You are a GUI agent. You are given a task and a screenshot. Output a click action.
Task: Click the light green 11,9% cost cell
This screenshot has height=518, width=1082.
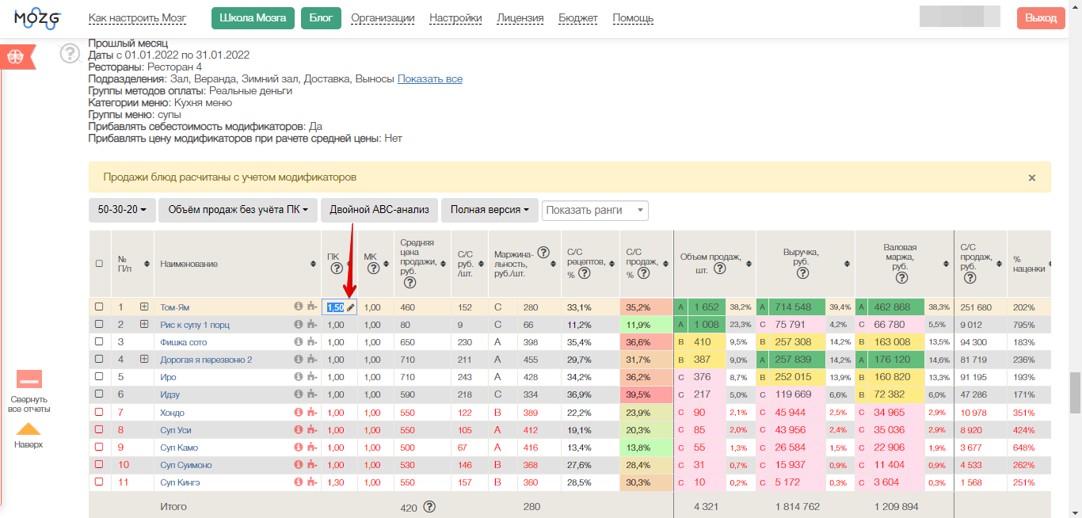coord(646,325)
